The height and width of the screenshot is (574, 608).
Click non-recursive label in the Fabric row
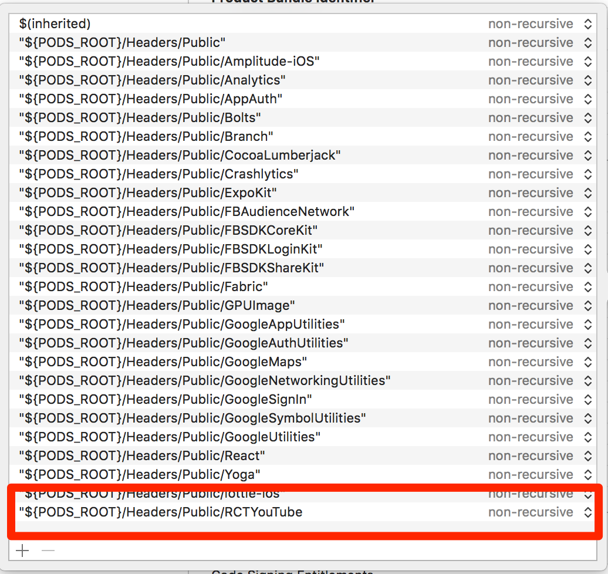[x=531, y=286]
